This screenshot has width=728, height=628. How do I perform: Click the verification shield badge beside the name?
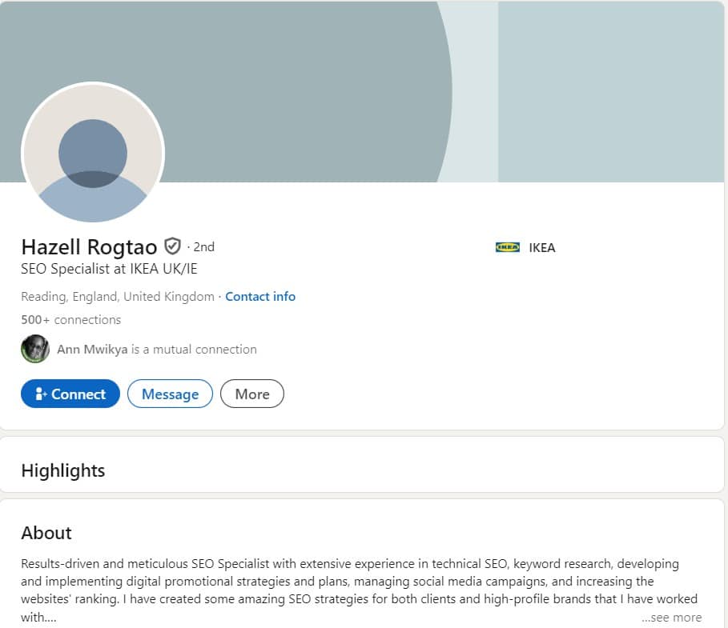coord(172,246)
